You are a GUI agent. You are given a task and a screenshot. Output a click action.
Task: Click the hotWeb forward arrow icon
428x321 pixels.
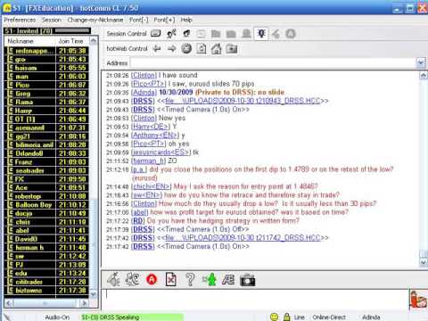click(x=172, y=48)
